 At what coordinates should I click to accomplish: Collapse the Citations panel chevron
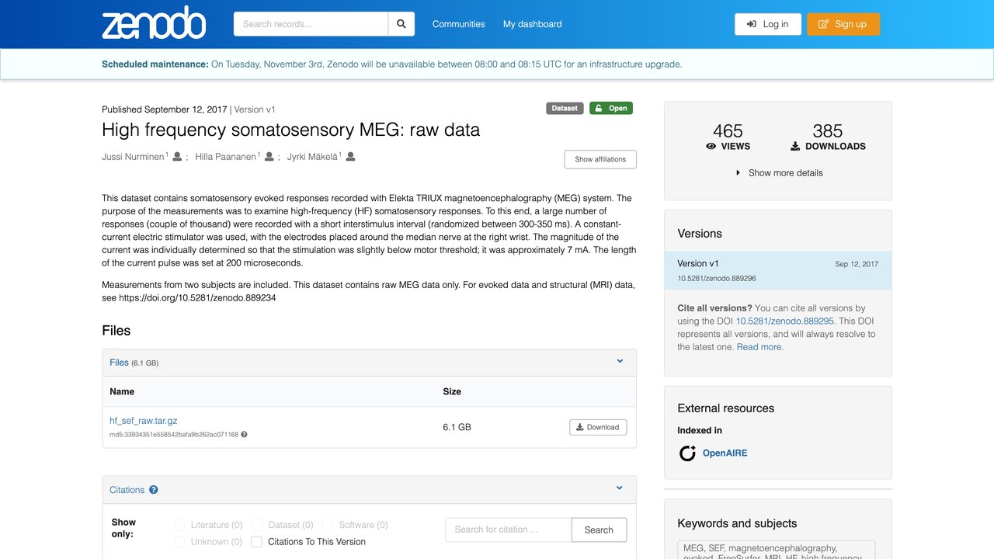point(620,488)
